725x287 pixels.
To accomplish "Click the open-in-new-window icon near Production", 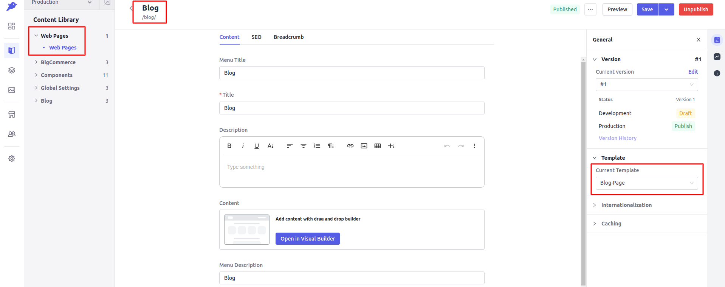I will (x=107, y=3).
